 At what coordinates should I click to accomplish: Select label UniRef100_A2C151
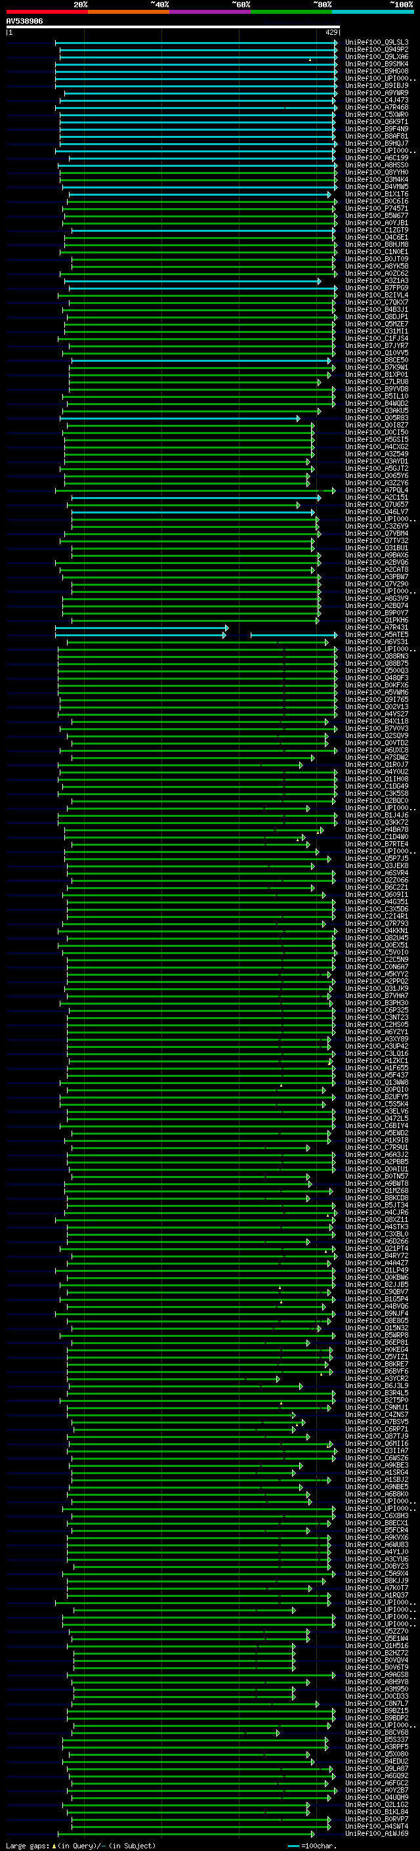(x=377, y=497)
